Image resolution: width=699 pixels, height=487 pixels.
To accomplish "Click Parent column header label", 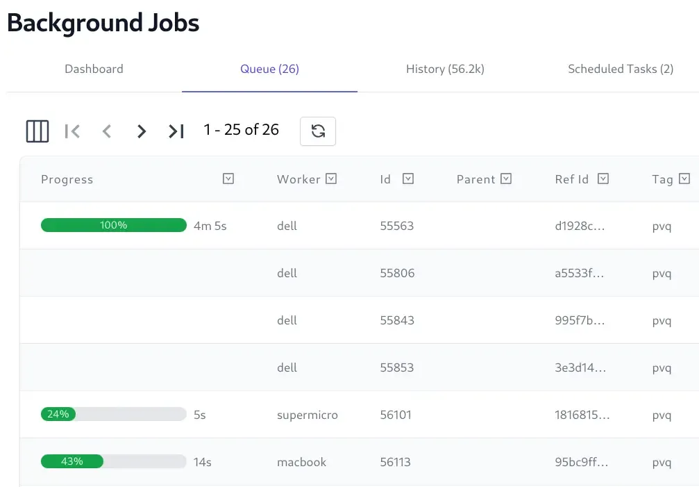I will [475, 179].
